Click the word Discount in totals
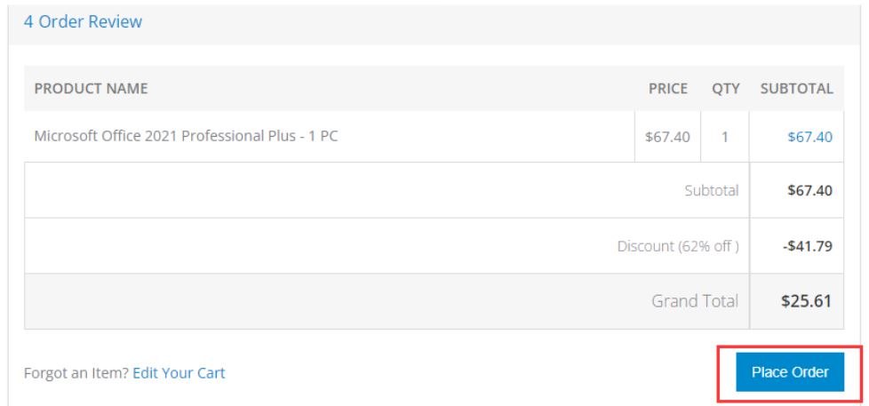Viewport: 869px width, 406px height. click(x=646, y=246)
